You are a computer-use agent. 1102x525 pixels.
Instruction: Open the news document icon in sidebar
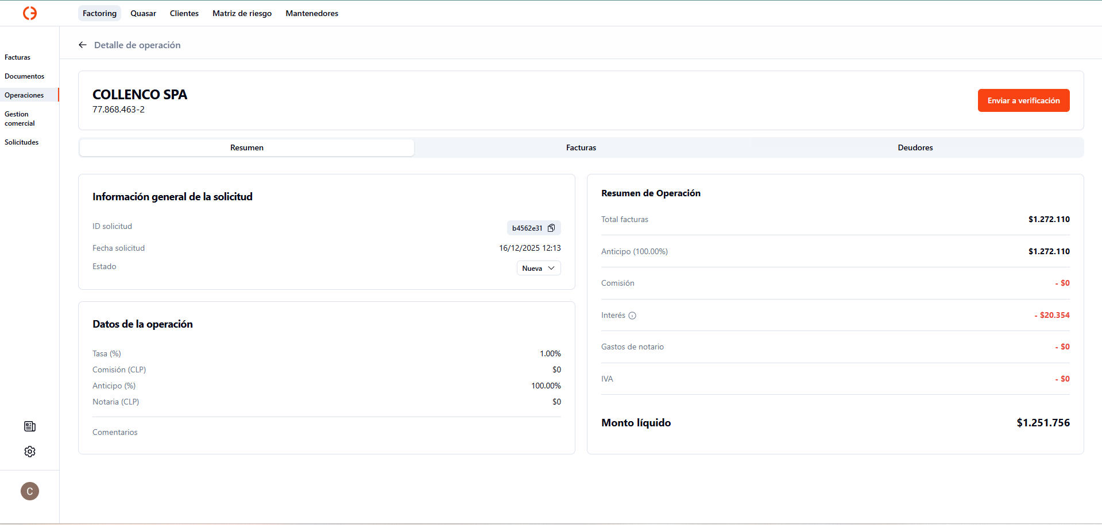[30, 426]
